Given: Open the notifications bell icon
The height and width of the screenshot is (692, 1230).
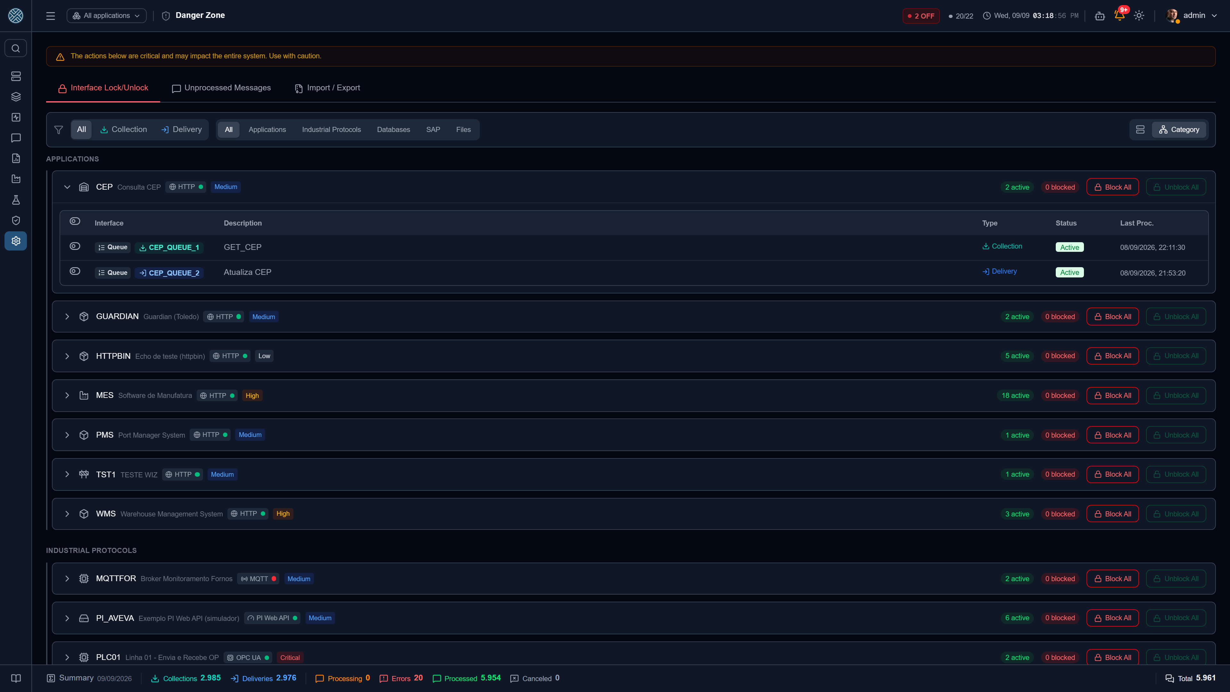Looking at the screenshot, I should 1119,15.
